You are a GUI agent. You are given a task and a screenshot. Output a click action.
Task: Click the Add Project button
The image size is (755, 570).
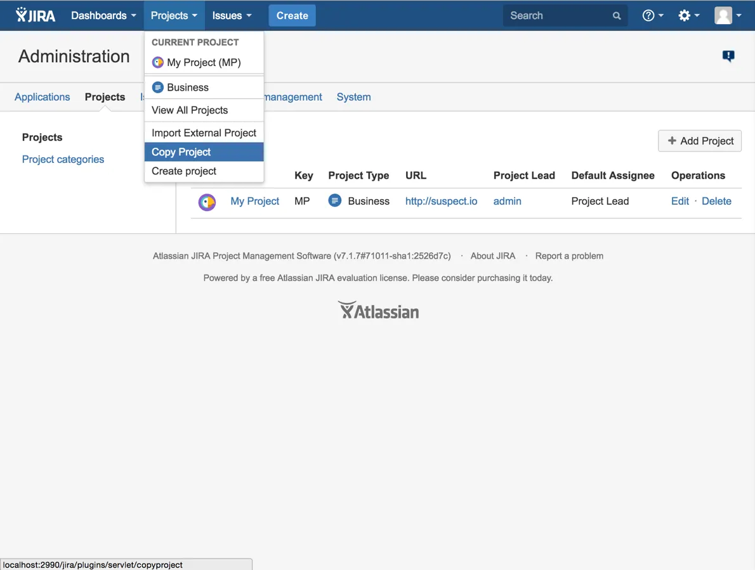click(x=700, y=141)
